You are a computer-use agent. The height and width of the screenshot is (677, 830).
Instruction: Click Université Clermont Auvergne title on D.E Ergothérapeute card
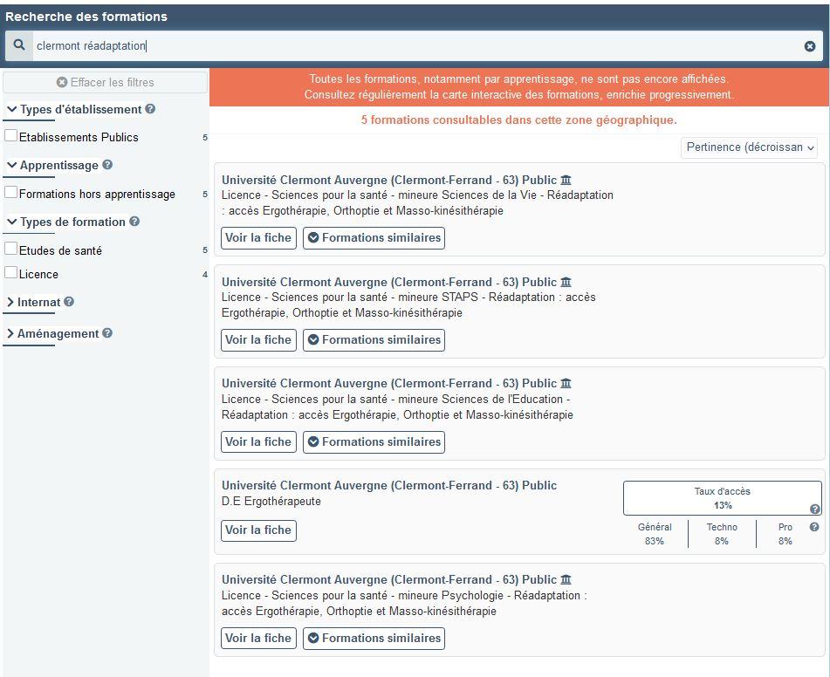389,485
